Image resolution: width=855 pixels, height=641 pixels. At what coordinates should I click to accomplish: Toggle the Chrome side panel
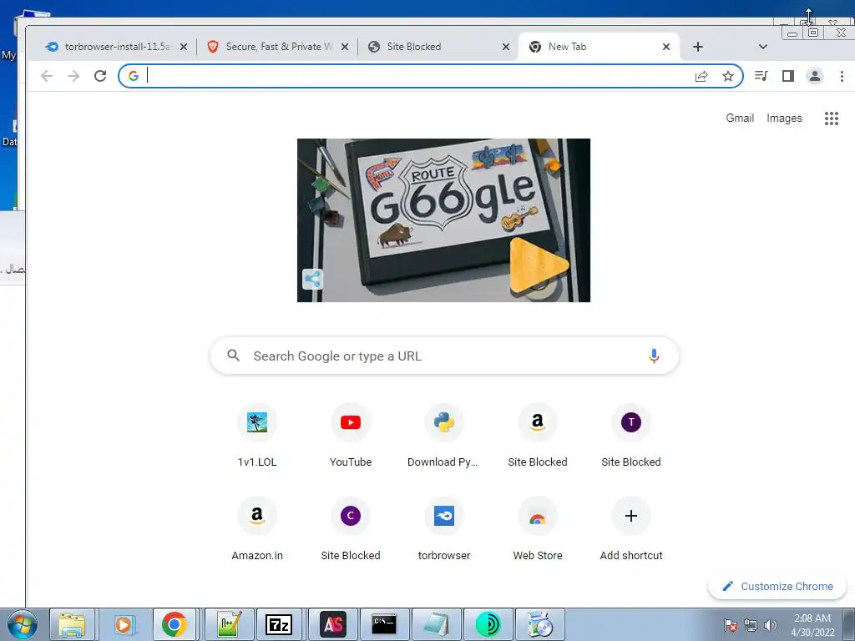pos(788,76)
